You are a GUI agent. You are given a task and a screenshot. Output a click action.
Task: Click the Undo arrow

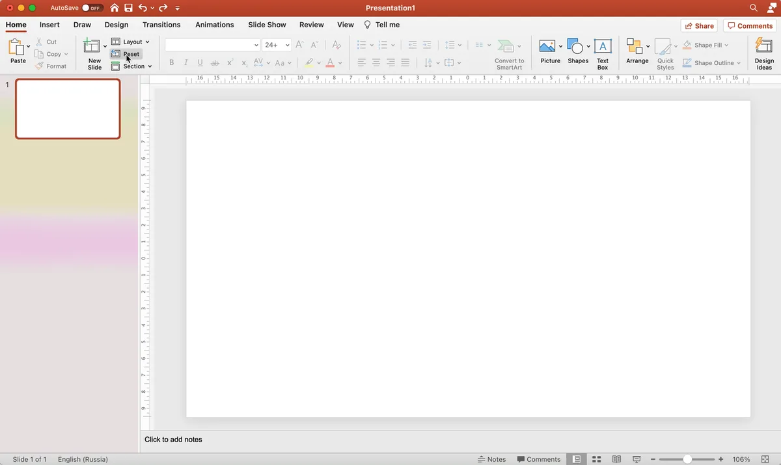coord(143,8)
